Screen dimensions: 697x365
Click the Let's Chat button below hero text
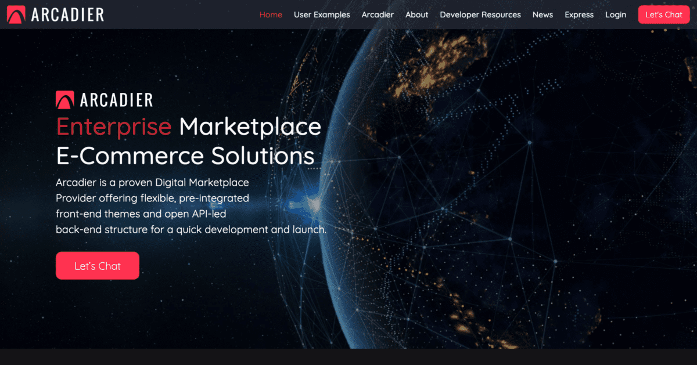pyautogui.click(x=98, y=266)
